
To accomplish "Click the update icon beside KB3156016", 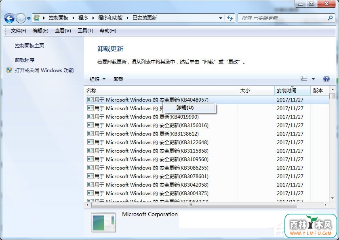I will (91, 125).
